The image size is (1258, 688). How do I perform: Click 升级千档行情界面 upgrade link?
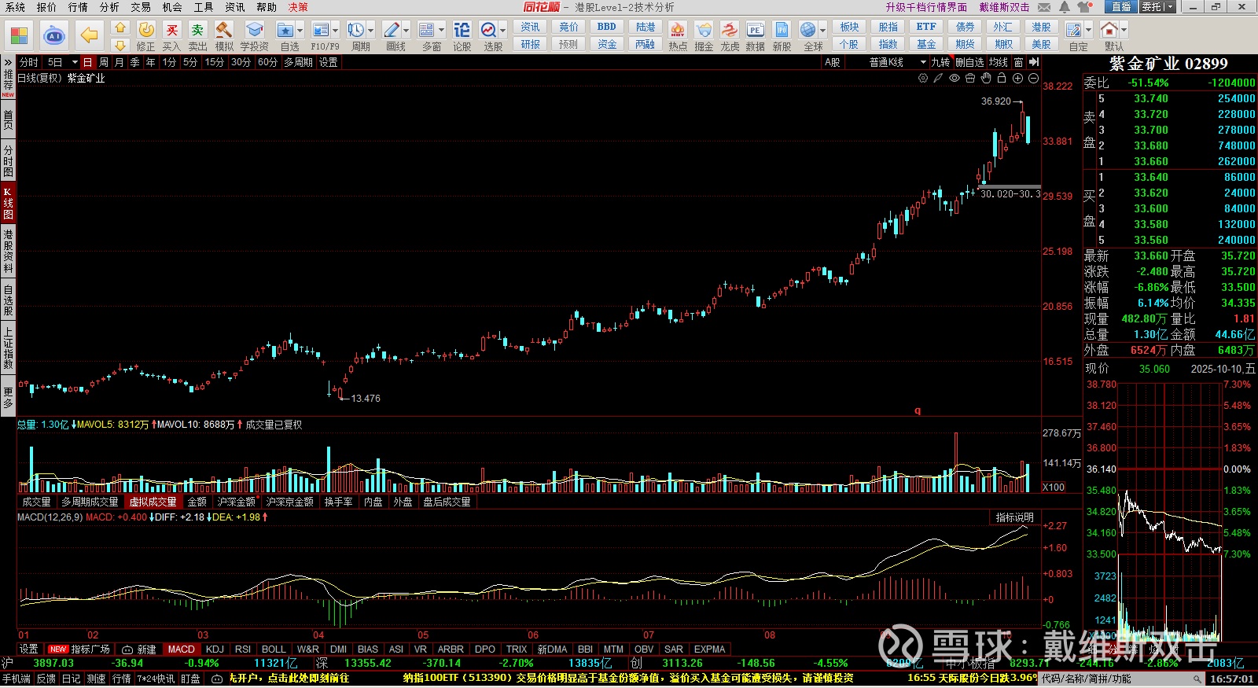point(926,7)
